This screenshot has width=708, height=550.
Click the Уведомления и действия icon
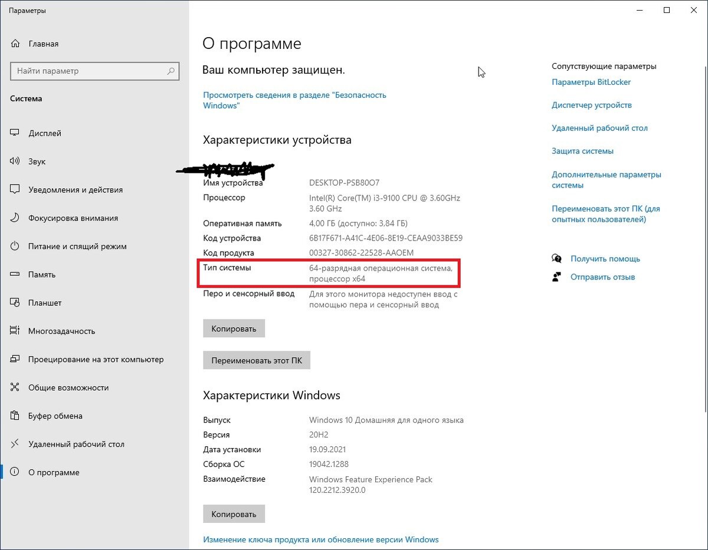(14, 189)
